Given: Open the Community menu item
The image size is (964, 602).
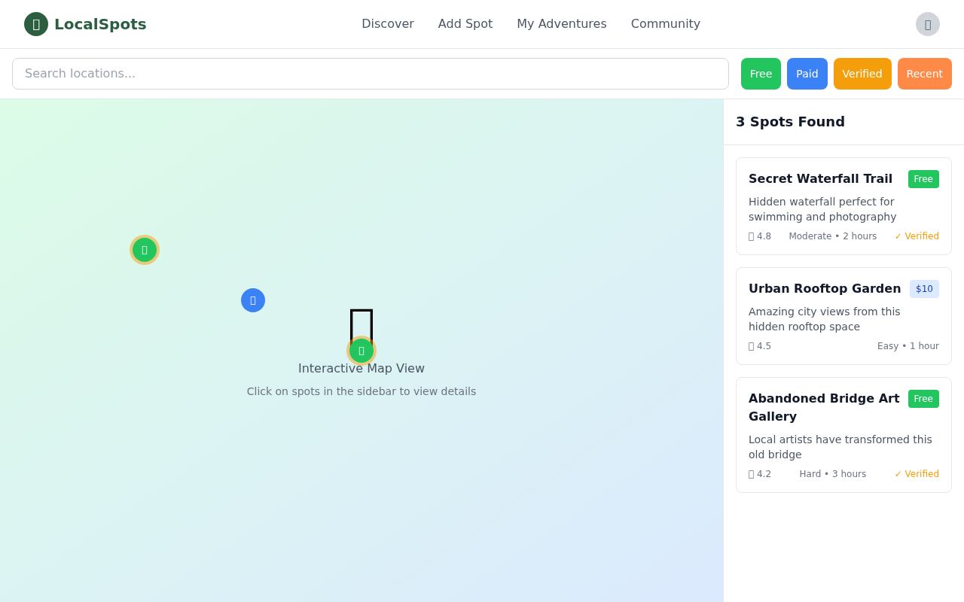Looking at the screenshot, I should (x=665, y=23).
